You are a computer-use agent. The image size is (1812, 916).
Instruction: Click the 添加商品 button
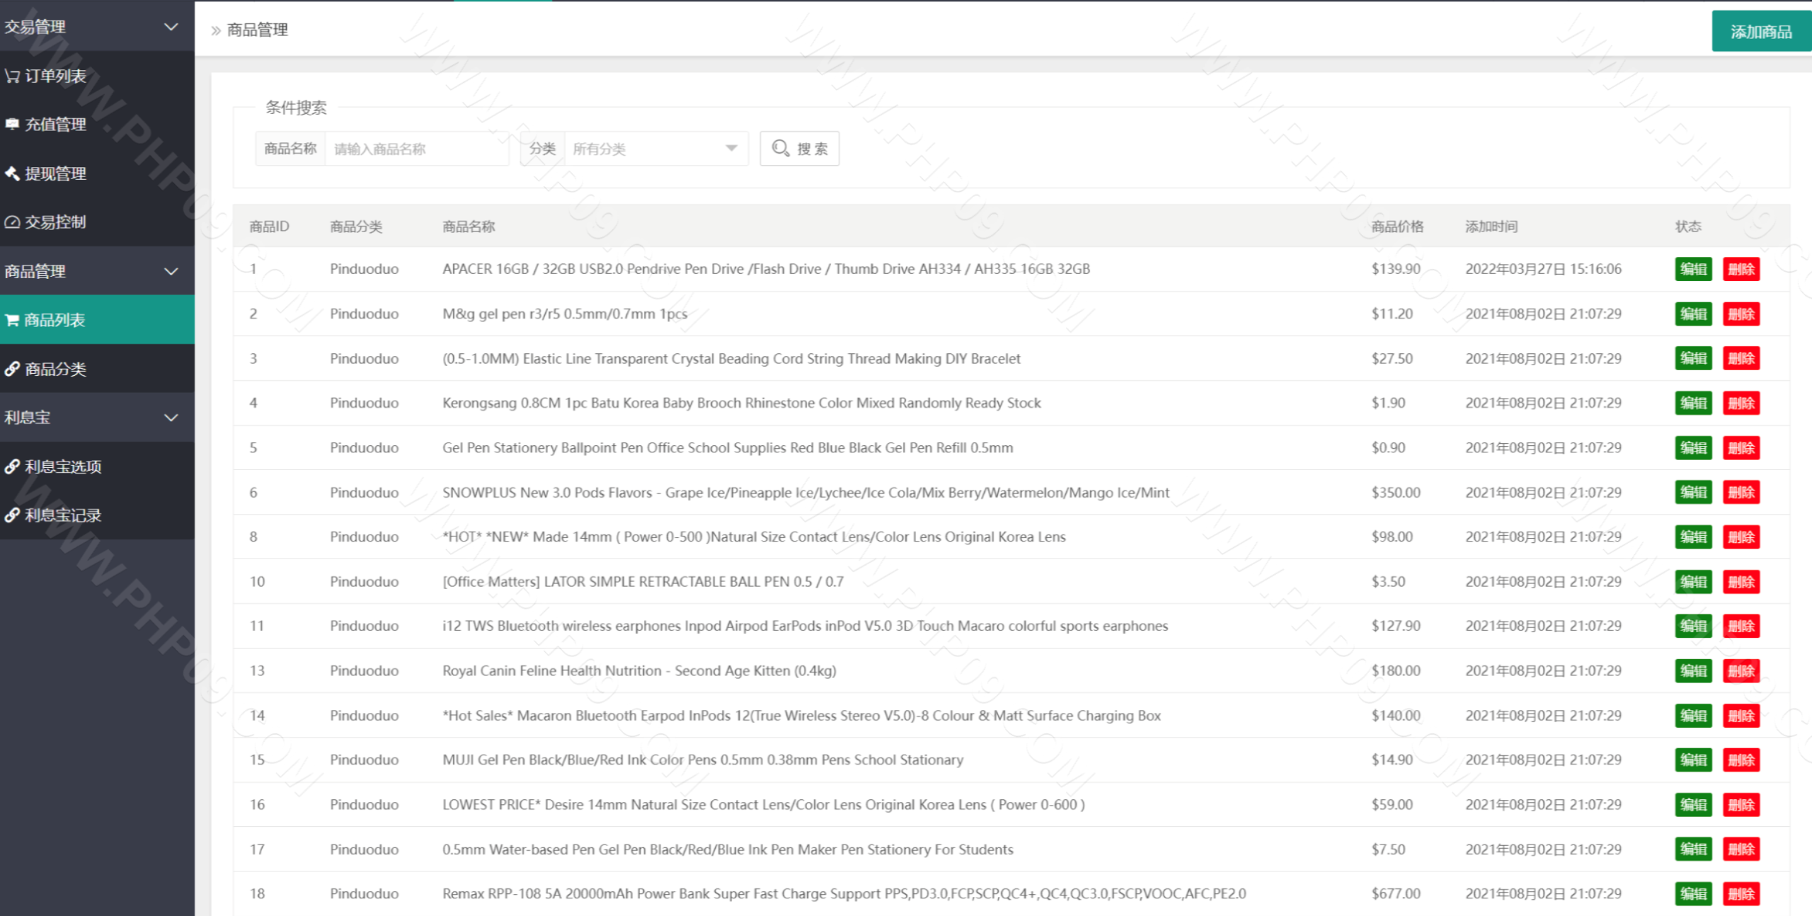point(1760,31)
